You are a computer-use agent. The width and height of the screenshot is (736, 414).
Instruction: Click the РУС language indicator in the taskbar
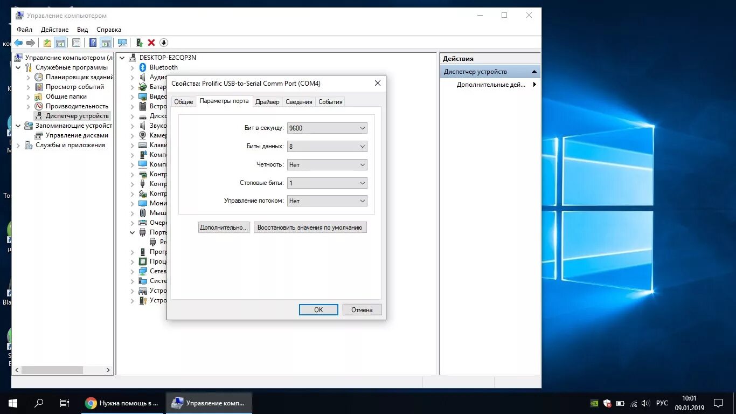click(662, 403)
